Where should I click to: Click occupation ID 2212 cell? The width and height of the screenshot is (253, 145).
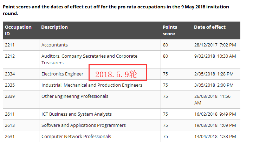tap(10, 56)
